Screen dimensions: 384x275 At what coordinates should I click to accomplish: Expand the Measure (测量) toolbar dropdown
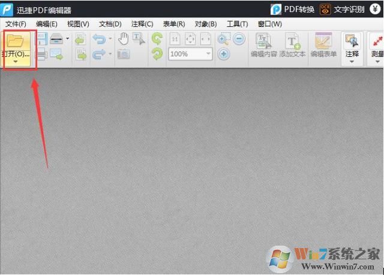click(x=377, y=62)
